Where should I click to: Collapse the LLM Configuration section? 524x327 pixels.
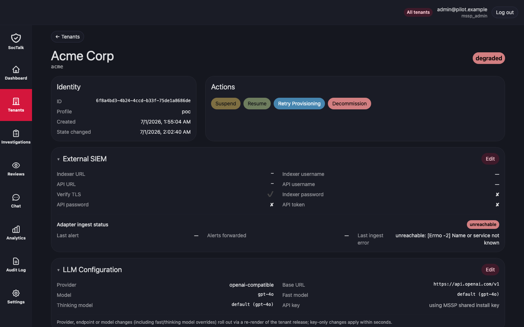58,270
